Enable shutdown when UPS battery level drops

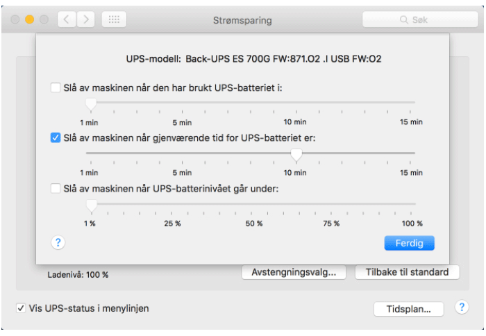pyautogui.click(x=56, y=188)
